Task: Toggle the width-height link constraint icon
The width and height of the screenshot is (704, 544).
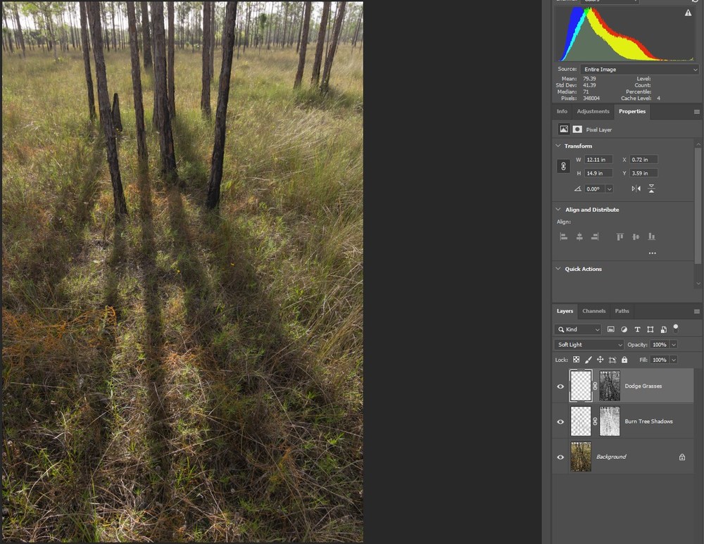Action: 563,166
